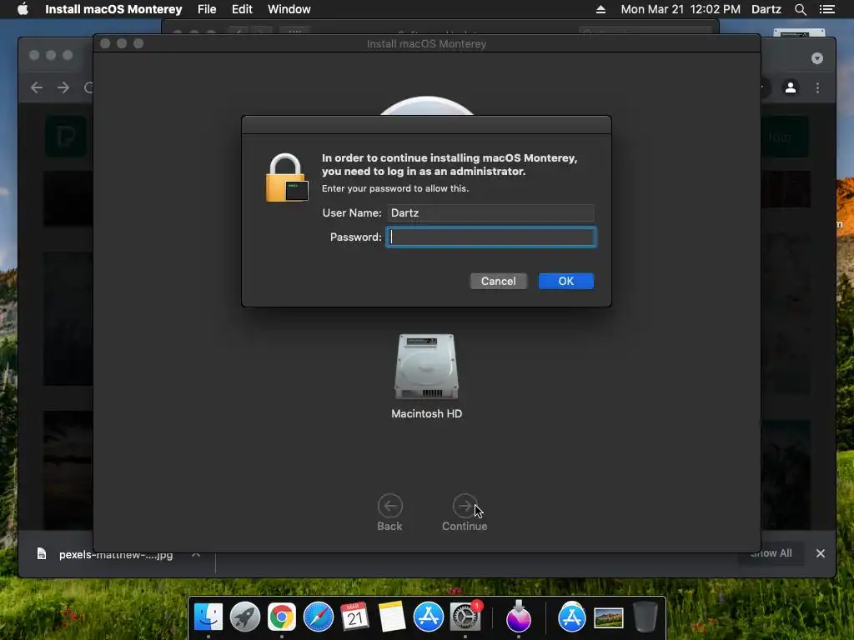Cancel the administrator login dialog
This screenshot has height=640, width=854.
click(x=499, y=281)
